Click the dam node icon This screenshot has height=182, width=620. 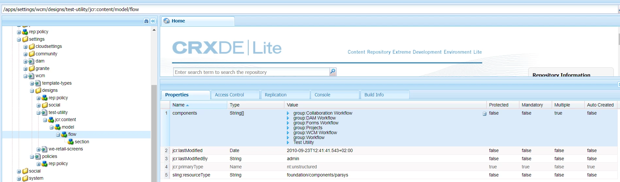32,61
